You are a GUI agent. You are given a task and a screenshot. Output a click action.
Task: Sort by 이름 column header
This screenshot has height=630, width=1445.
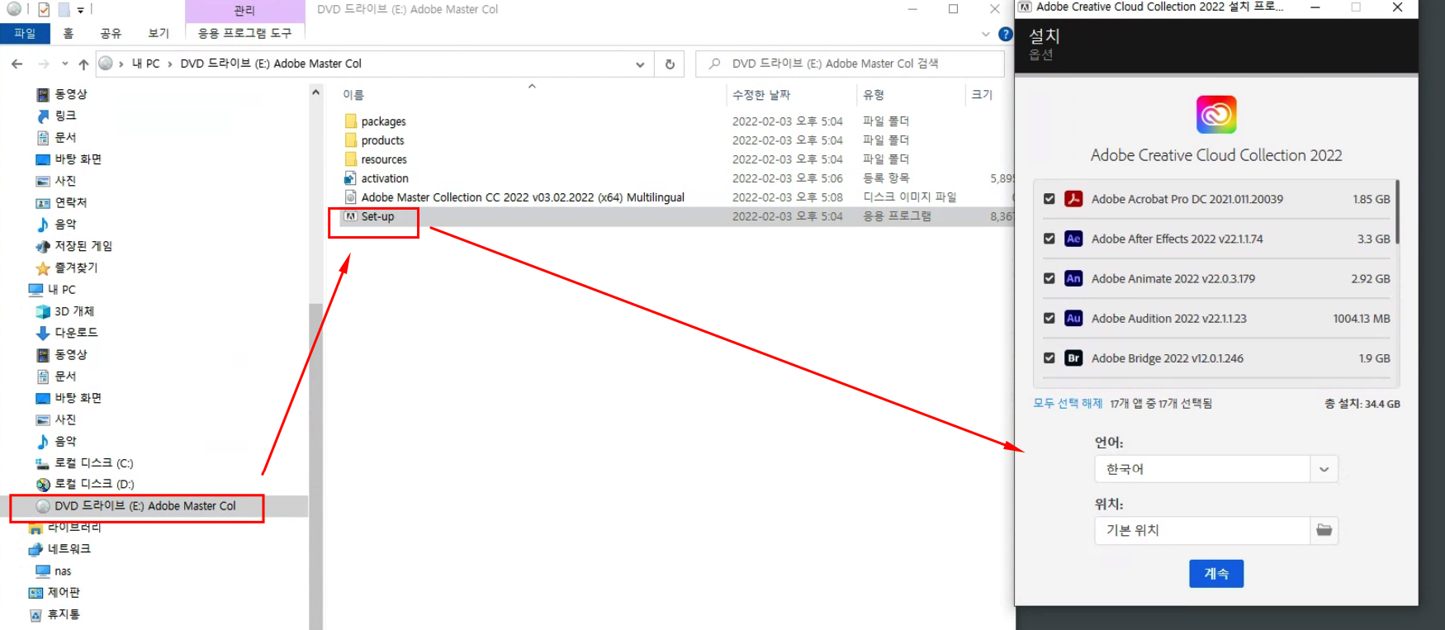(353, 95)
